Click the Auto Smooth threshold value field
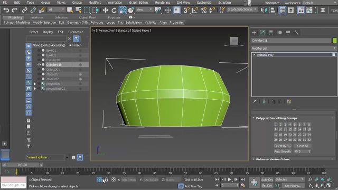The height and width of the screenshot is (190, 338). point(301,151)
